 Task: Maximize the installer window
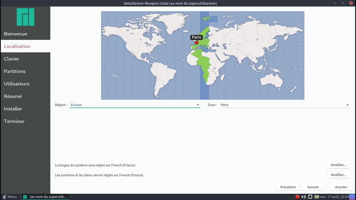343,3
